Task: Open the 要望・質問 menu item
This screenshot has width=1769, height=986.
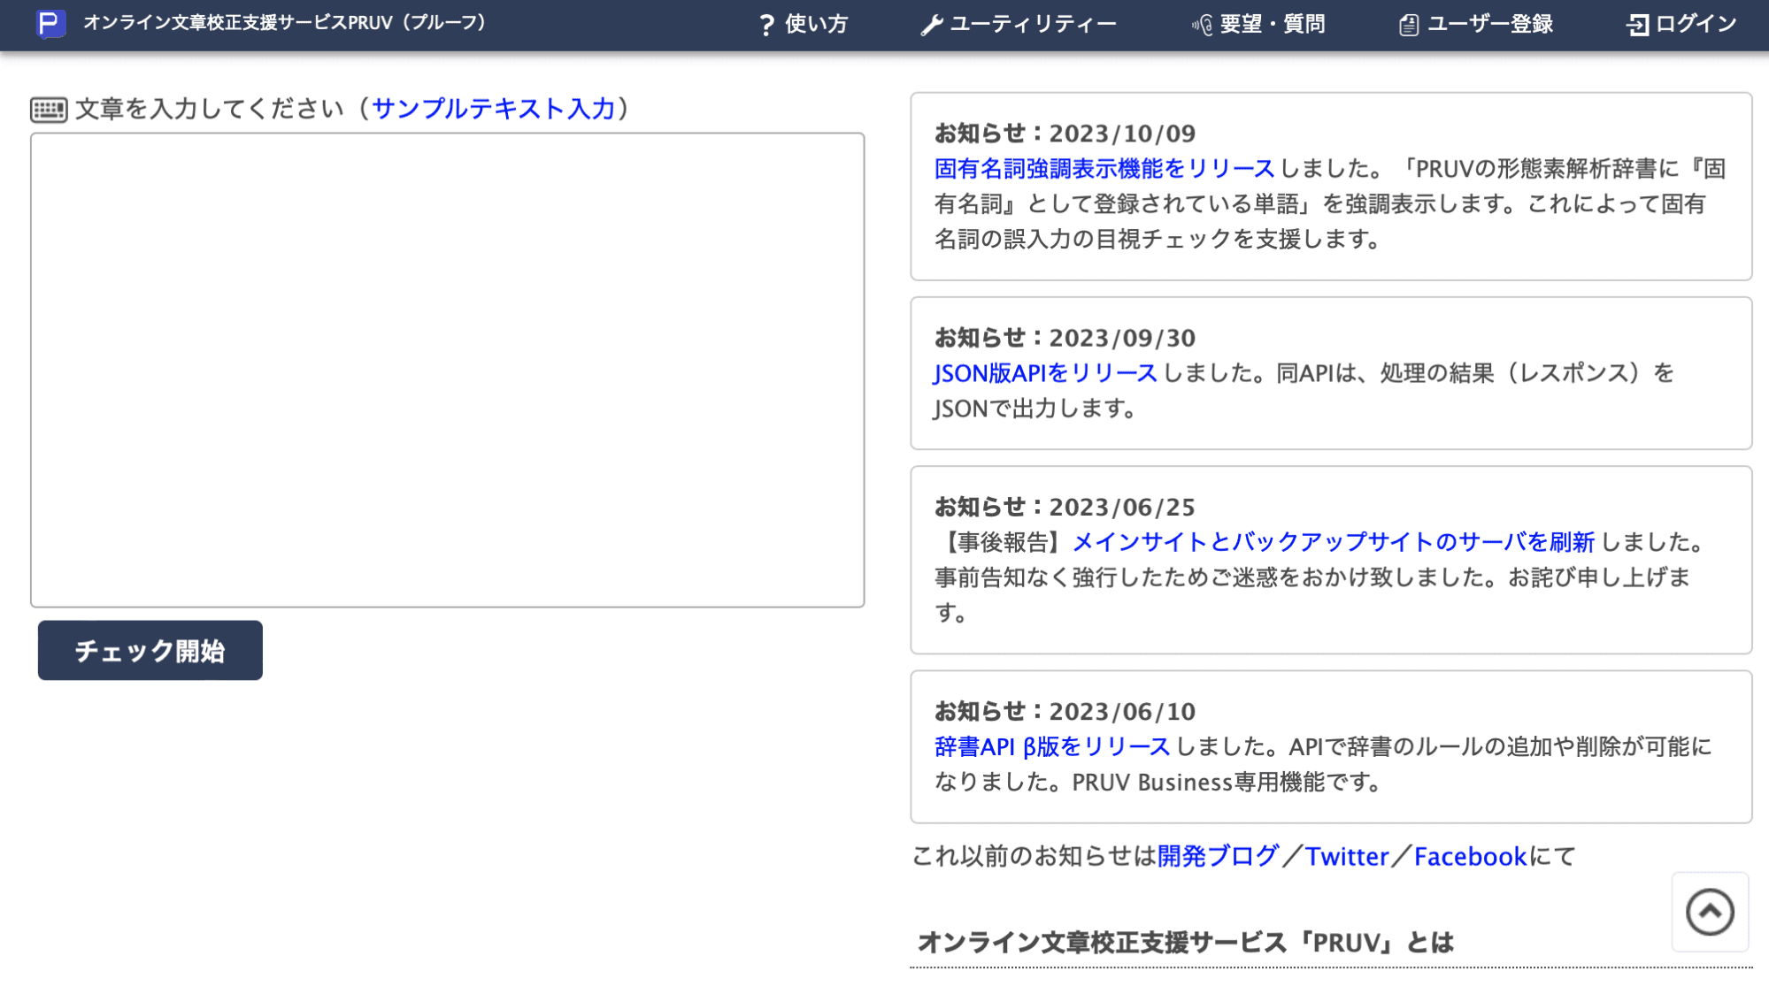Action: pyautogui.click(x=1258, y=25)
